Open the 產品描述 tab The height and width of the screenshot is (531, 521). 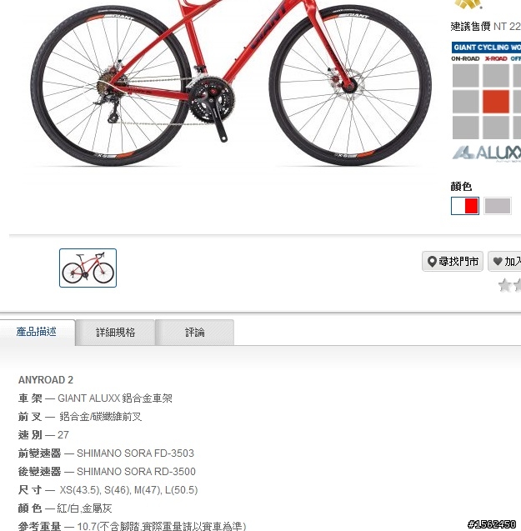pyautogui.click(x=37, y=333)
